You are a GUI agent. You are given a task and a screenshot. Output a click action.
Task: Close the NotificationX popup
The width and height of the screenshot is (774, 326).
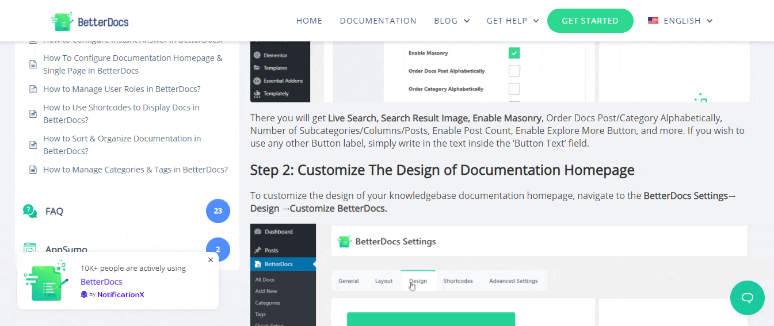point(211,260)
